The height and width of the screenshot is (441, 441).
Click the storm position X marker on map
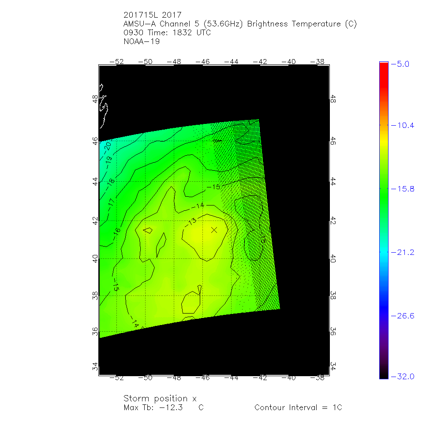(x=214, y=230)
